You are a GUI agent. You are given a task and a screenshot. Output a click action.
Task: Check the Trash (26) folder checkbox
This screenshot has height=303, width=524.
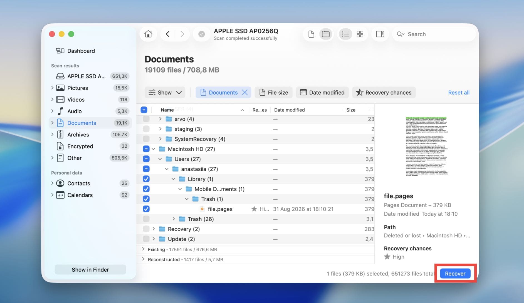(146, 219)
